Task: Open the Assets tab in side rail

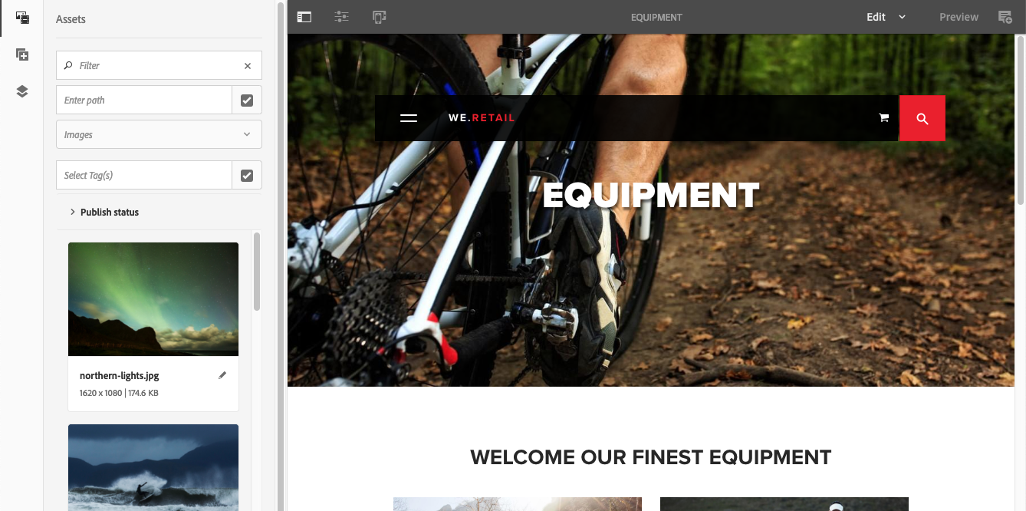Action: 21,17
